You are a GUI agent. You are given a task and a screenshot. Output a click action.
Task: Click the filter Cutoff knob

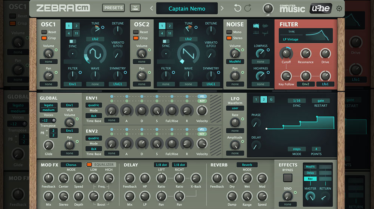pyautogui.click(x=286, y=53)
